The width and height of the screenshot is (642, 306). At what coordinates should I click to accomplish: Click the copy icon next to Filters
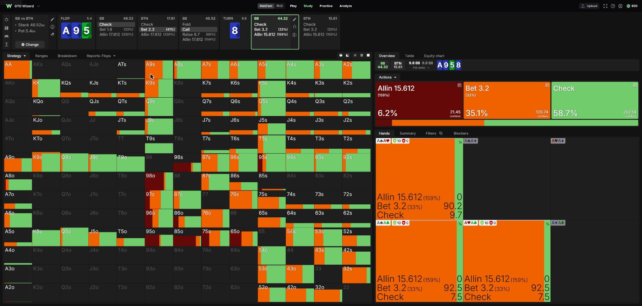[441, 133]
